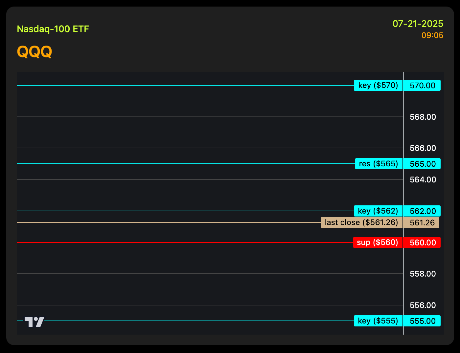This screenshot has height=353, width=460.
Task: Select the sup ($560) line label
Action: tap(378, 242)
